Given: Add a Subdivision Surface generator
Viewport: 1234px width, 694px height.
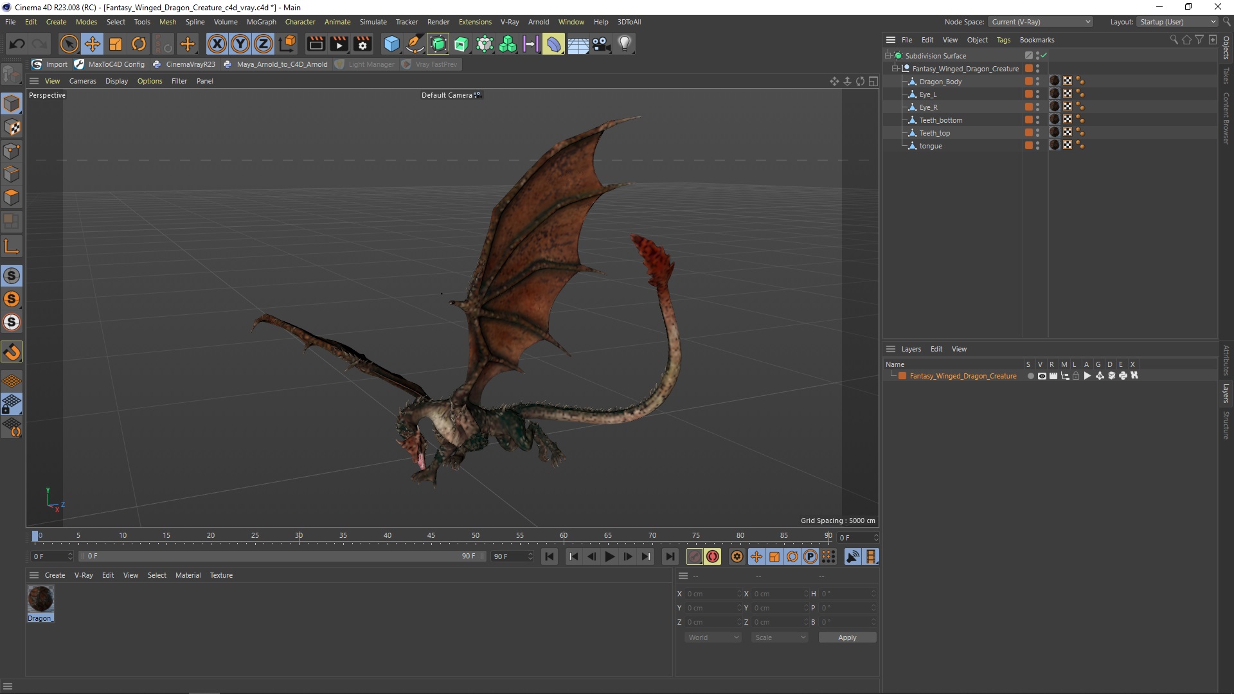Looking at the screenshot, I should point(438,44).
